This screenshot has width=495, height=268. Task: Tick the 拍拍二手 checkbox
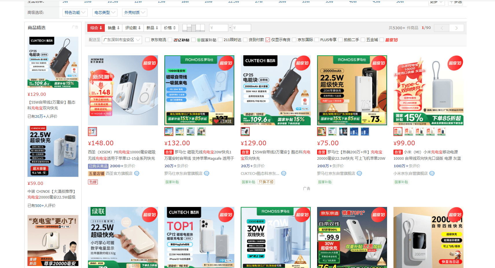[341, 40]
